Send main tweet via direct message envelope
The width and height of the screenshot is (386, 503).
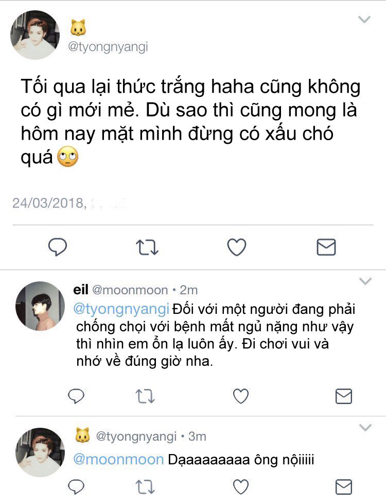click(326, 247)
